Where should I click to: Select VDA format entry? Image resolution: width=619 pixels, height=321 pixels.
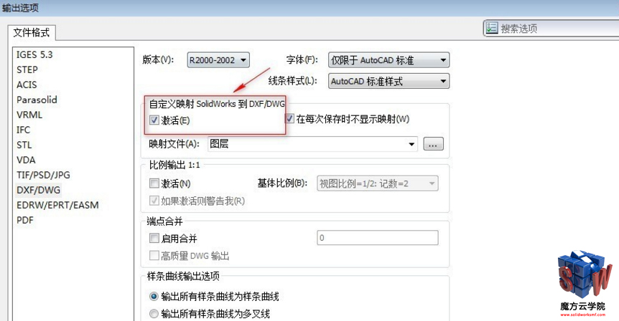point(26,160)
